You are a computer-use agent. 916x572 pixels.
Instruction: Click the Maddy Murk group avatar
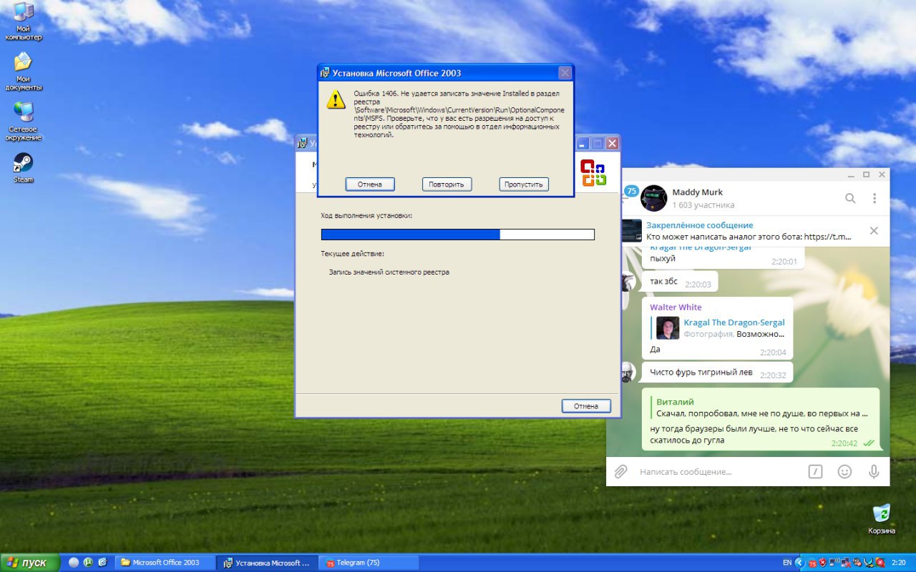coord(653,198)
